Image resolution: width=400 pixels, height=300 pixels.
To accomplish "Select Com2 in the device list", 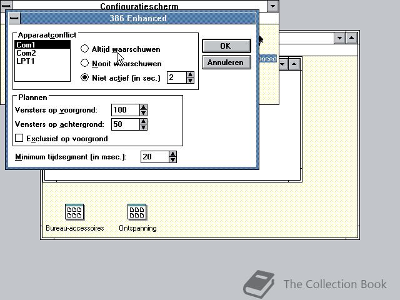I will [42, 52].
